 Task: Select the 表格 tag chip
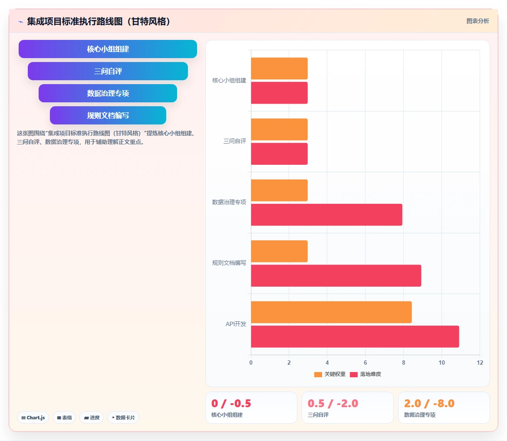coord(64,418)
